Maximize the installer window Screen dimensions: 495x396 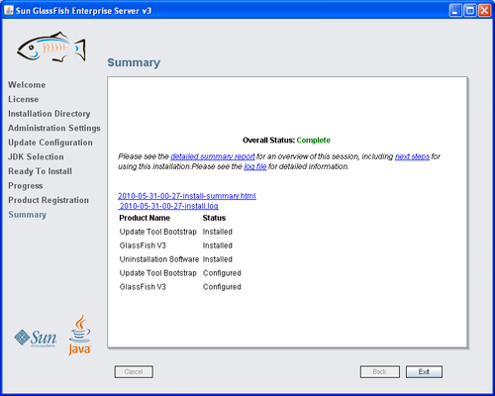click(x=470, y=11)
